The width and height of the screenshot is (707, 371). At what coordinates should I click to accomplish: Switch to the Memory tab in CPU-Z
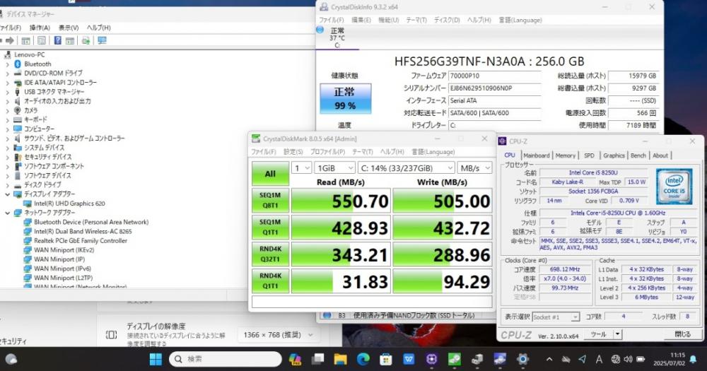coord(566,155)
